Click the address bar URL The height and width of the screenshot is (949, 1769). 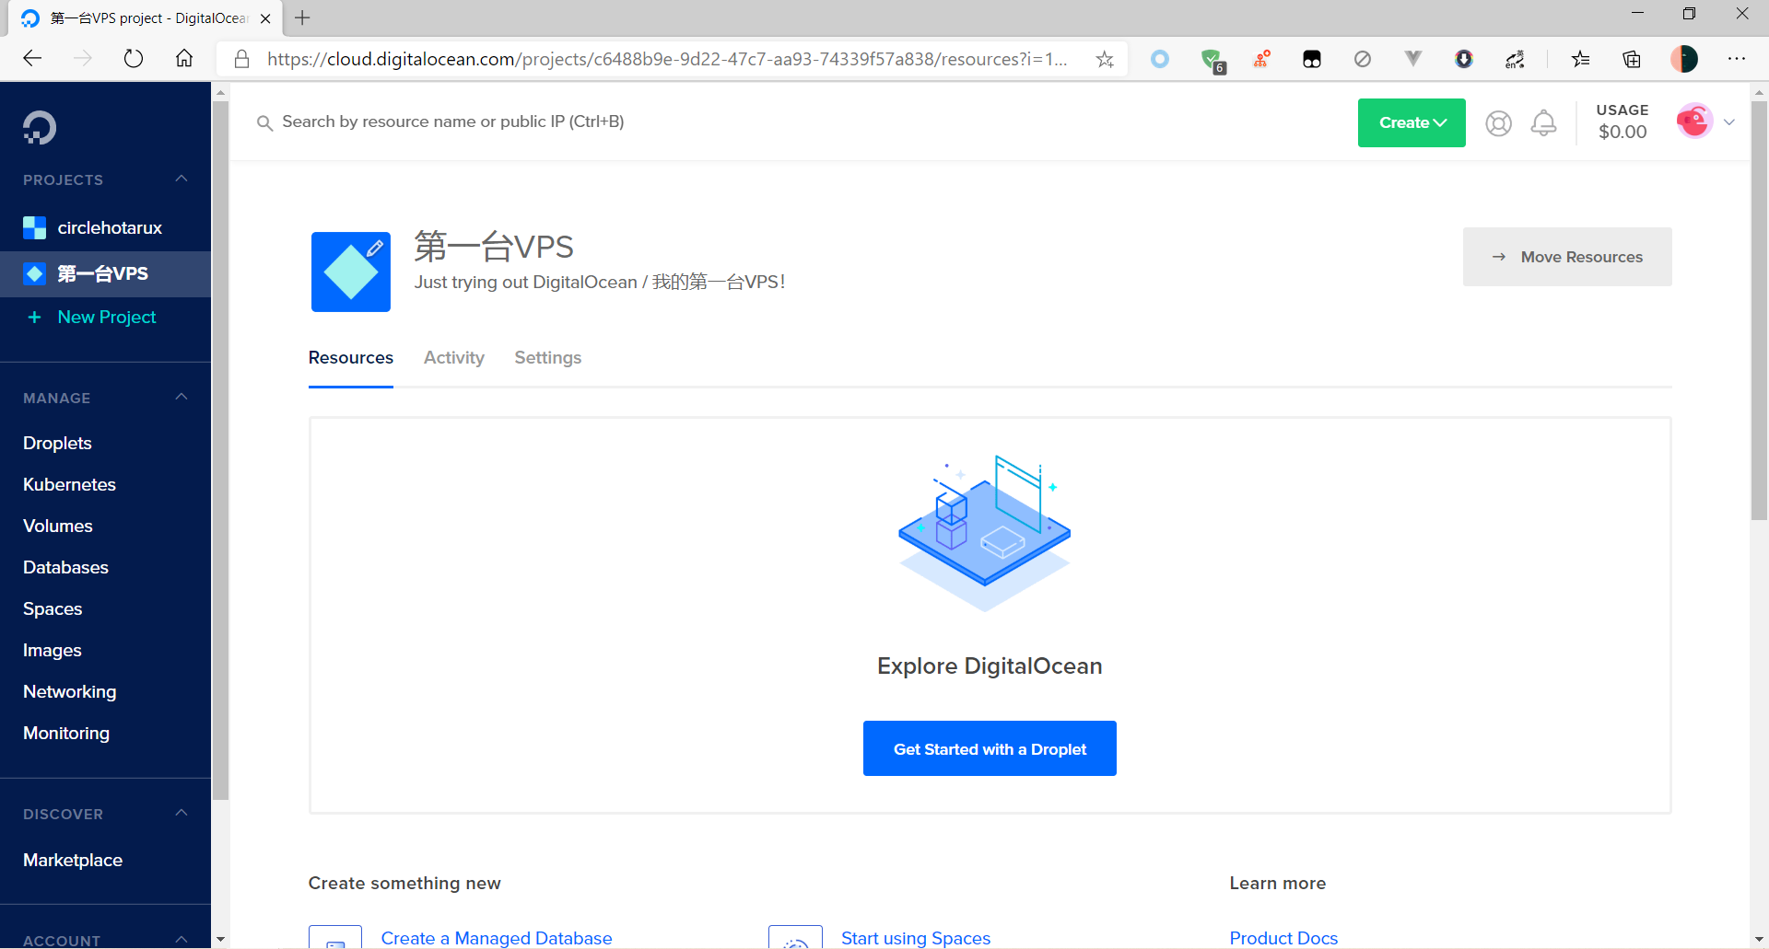click(667, 59)
